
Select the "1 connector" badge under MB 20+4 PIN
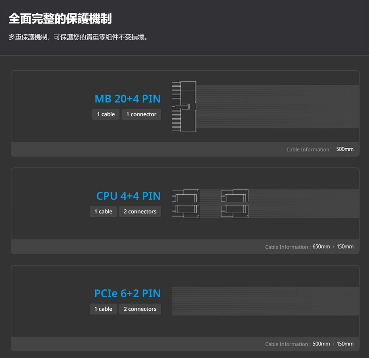(x=141, y=114)
